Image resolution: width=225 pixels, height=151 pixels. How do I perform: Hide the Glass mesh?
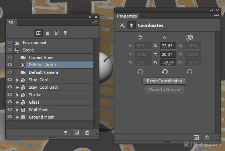point(10,102)
